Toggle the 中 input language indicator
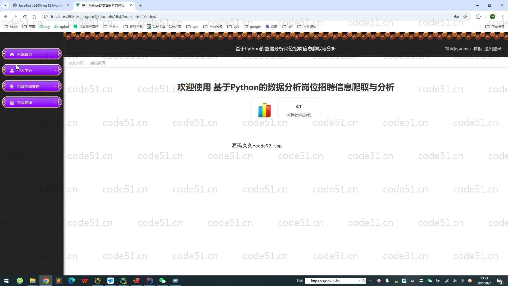508x286 pixels. coord(462,281)
